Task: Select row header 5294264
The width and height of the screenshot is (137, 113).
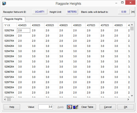Action: click(x=10, y=46)
